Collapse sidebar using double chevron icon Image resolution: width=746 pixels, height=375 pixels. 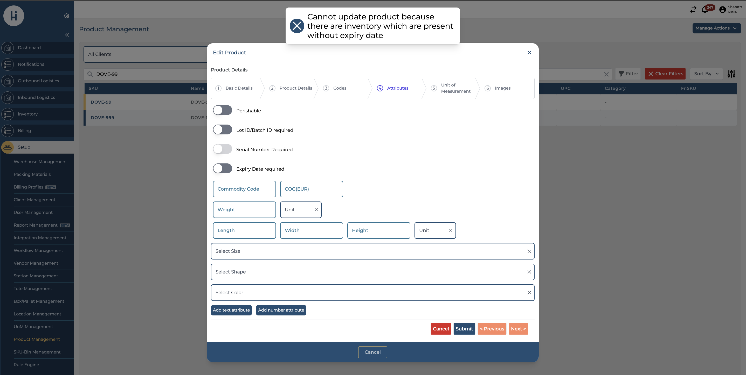coord(67,35)
